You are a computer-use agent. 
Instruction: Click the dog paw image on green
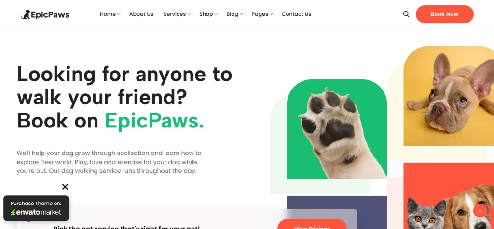pyautogui.click(x=337, y=129)
